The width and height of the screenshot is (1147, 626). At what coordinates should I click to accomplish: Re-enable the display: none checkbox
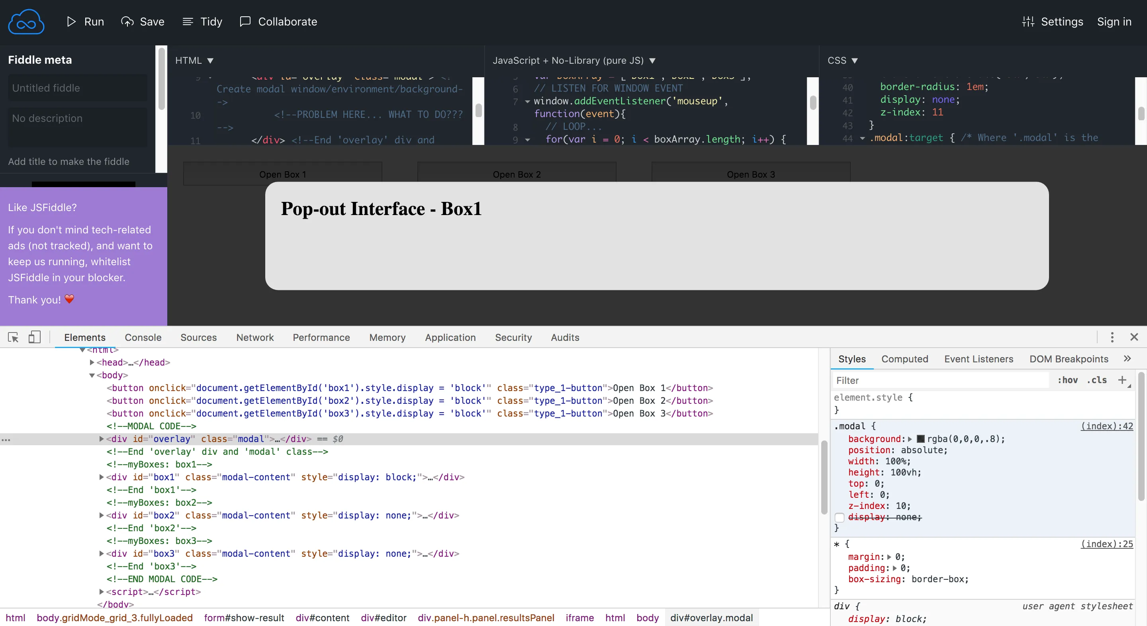point(839,517)
